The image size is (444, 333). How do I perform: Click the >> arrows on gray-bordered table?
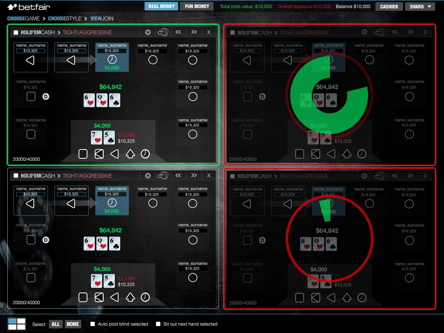194,175
